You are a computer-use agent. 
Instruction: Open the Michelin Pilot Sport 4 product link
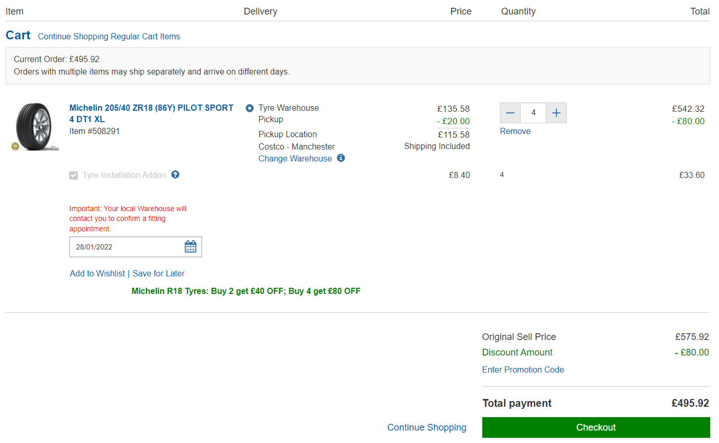click(x=151, y=113)
